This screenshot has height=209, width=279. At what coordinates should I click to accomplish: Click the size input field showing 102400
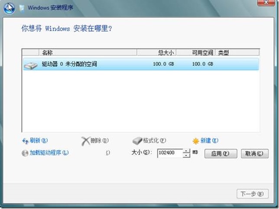[x=170, y=153]
